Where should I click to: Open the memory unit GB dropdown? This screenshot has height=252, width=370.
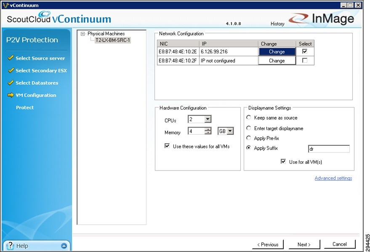click(230, 131)
